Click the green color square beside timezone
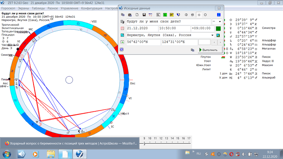Image resolution: width=283 pixels, height=159 pixels. coord(218,28)
